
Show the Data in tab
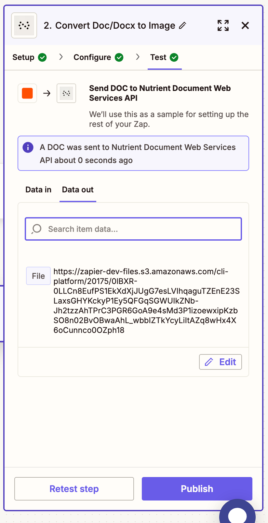[38, 190]
